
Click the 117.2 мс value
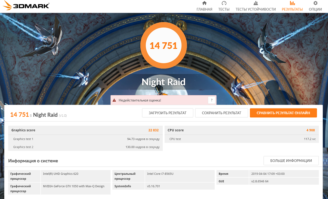click(310, 139)
